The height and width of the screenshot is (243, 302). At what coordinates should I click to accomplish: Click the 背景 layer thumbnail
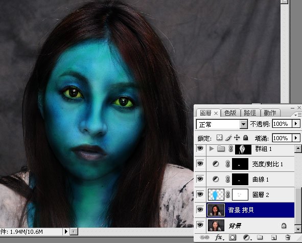(216, 225)
